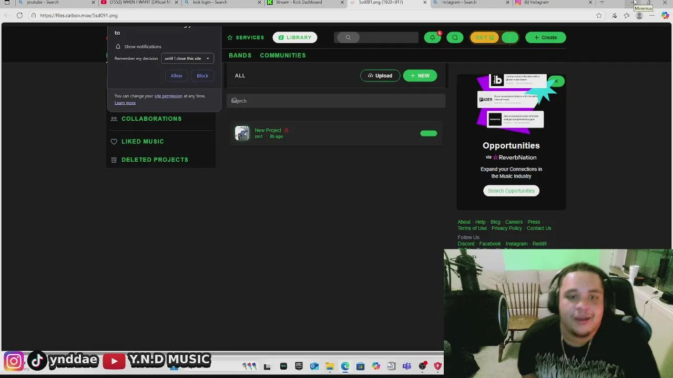Open the Learn more link
Viewport: 673px width, 378px height.
125,103
